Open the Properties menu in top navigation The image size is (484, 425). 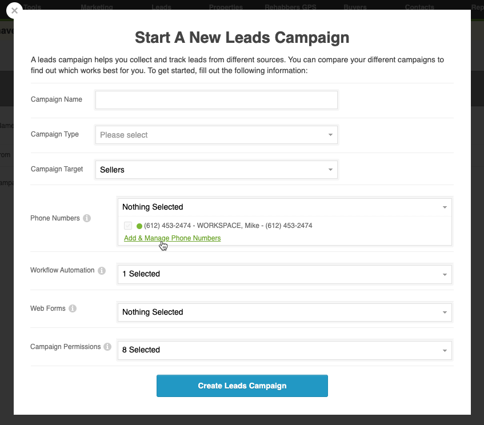[x=226, y=7]
